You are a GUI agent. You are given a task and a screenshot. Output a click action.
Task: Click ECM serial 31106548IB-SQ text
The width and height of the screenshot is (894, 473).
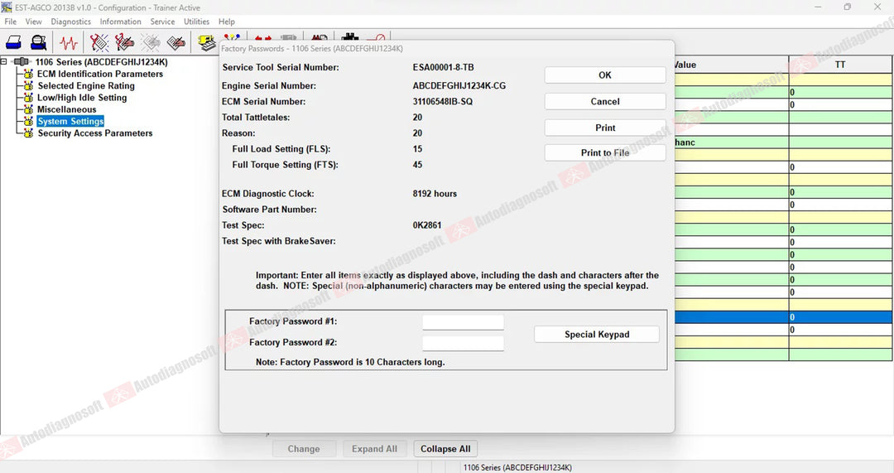point(442,102)
